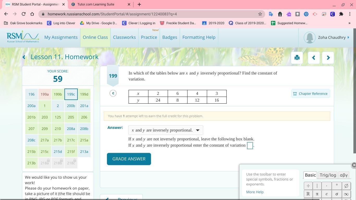
Task: Go to the browser home page
Action: click(x=32, y=14)
